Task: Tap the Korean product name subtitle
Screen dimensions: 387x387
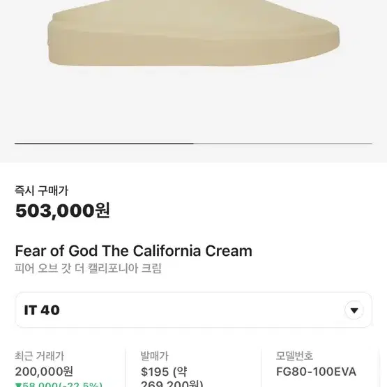Action: 88,268
